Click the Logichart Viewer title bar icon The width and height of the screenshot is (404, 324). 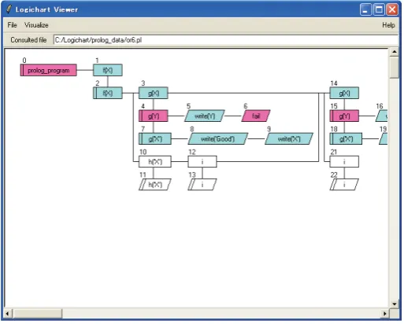(x=9, y=9)
